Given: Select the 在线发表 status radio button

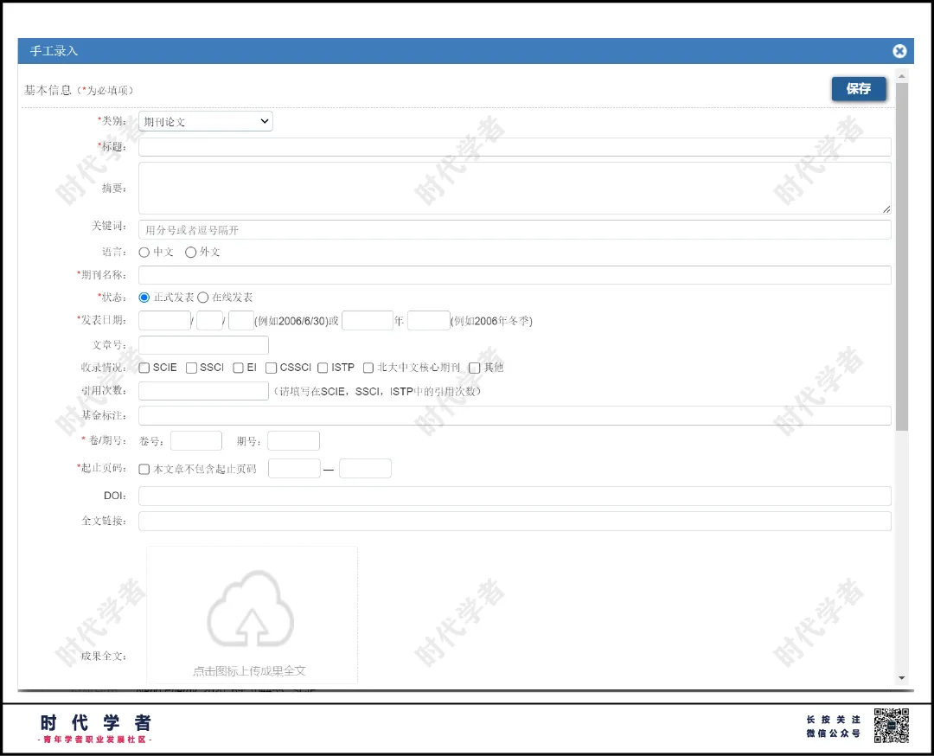Looking at the screenshot, I should coord(203,298).
